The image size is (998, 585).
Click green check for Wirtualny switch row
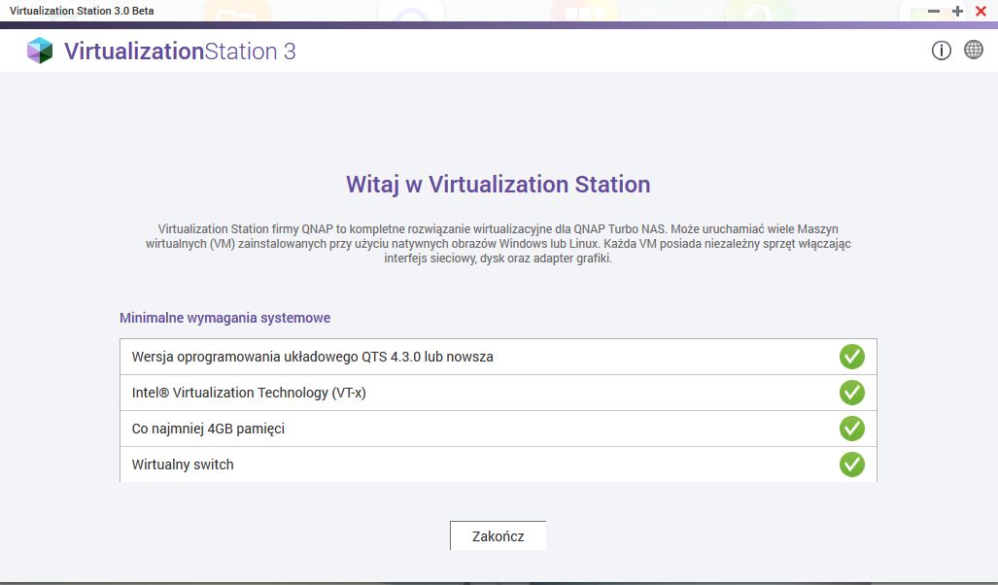(x=851, y=465)
